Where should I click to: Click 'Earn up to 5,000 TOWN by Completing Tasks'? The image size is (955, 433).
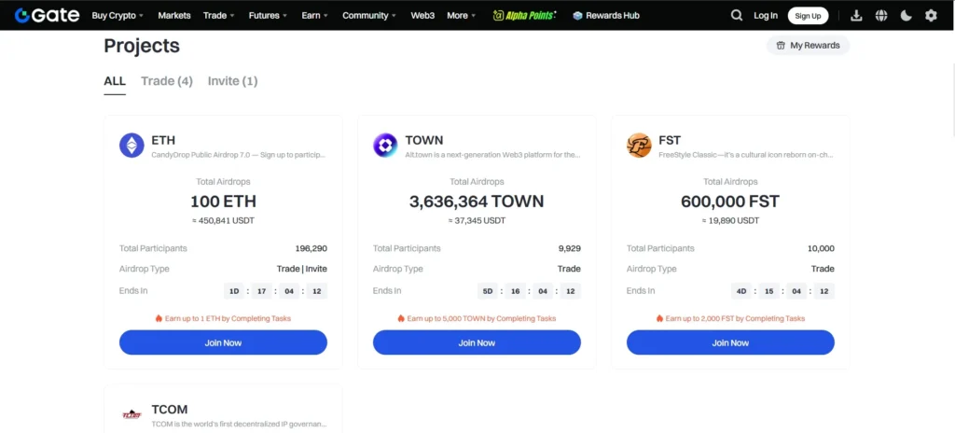[481, 318]
